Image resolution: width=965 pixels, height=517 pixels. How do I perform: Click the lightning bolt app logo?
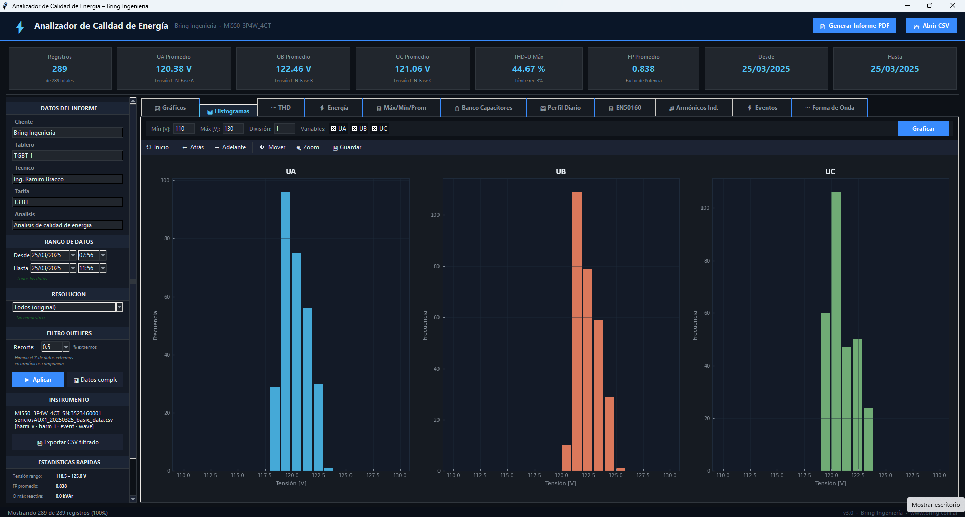click(20, 27)
